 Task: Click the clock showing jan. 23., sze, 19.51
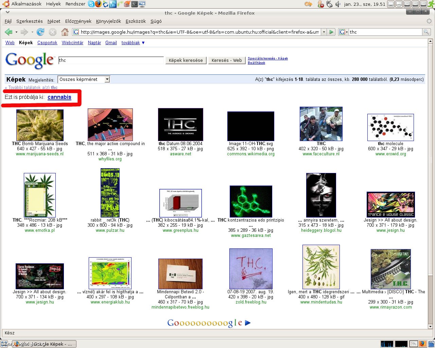(x=365, y=4)
